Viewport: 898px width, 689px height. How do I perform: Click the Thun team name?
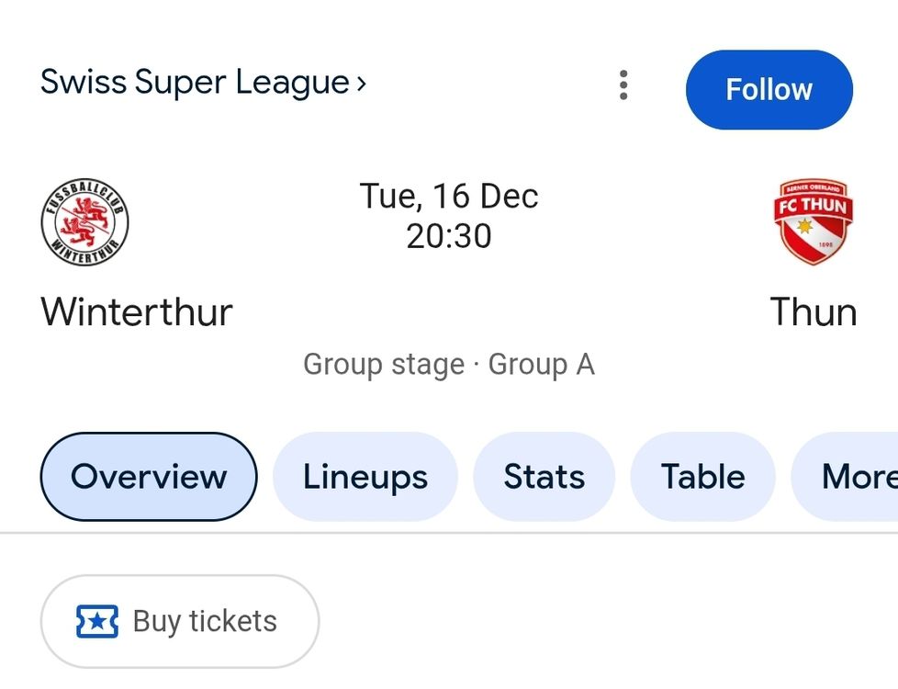click(813, 312)
